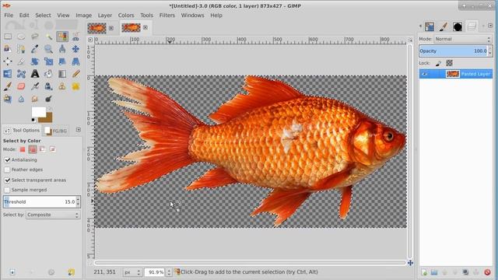Set selection mode to Add
The width and height of the screenshot is (498, 280).
33,149
